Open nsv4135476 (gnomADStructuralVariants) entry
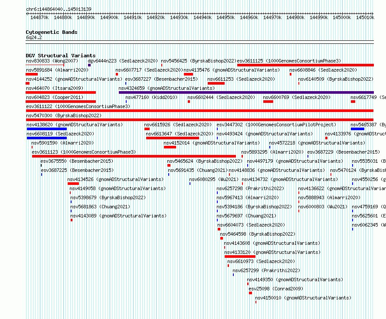The height and width of the screenshot is (319, 386). point(232,70)
